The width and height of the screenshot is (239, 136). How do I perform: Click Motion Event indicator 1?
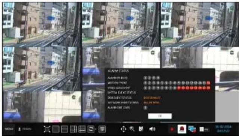click(x=145, y=83)
